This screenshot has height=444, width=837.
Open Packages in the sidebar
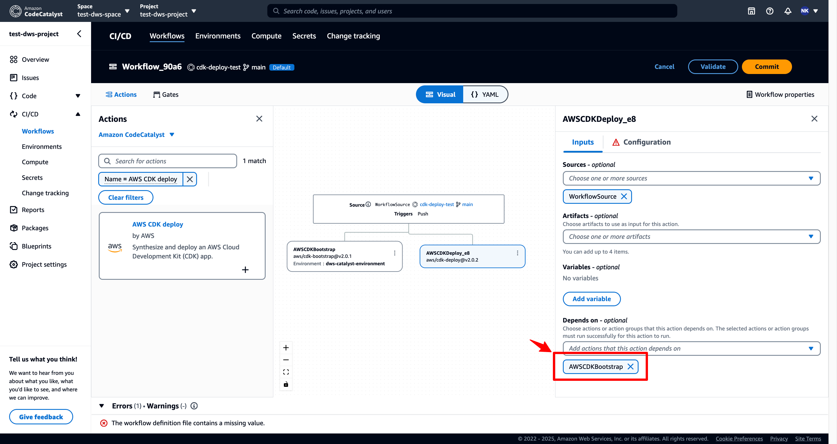35,228
